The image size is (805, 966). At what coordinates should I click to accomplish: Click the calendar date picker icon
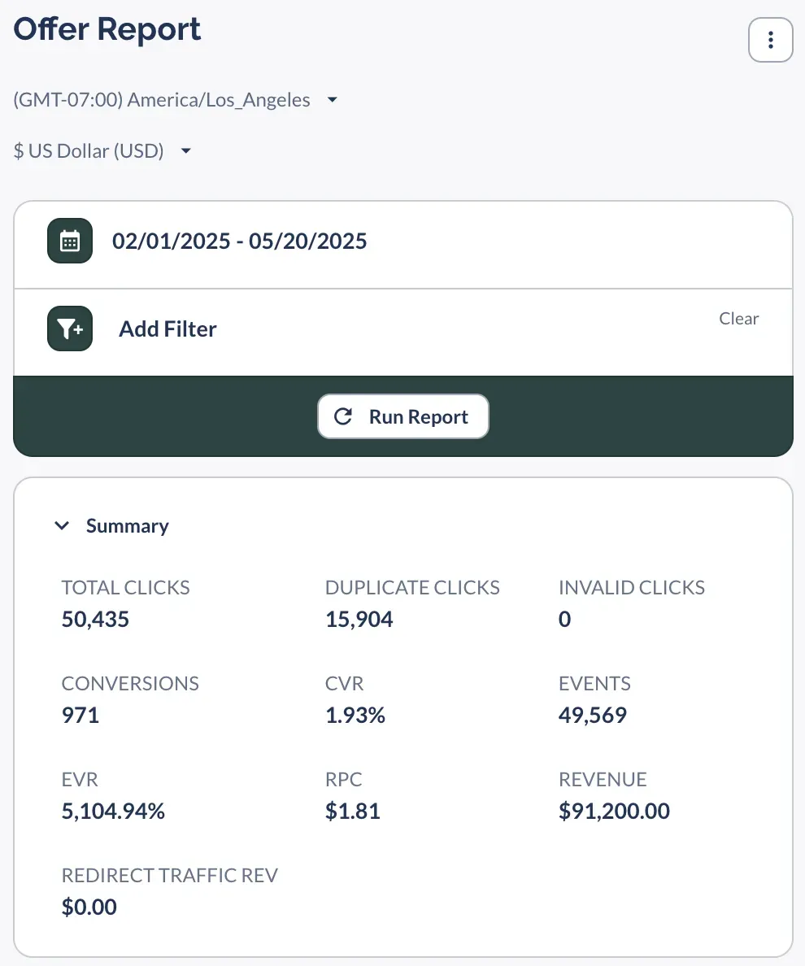click(x=70, y=241)
